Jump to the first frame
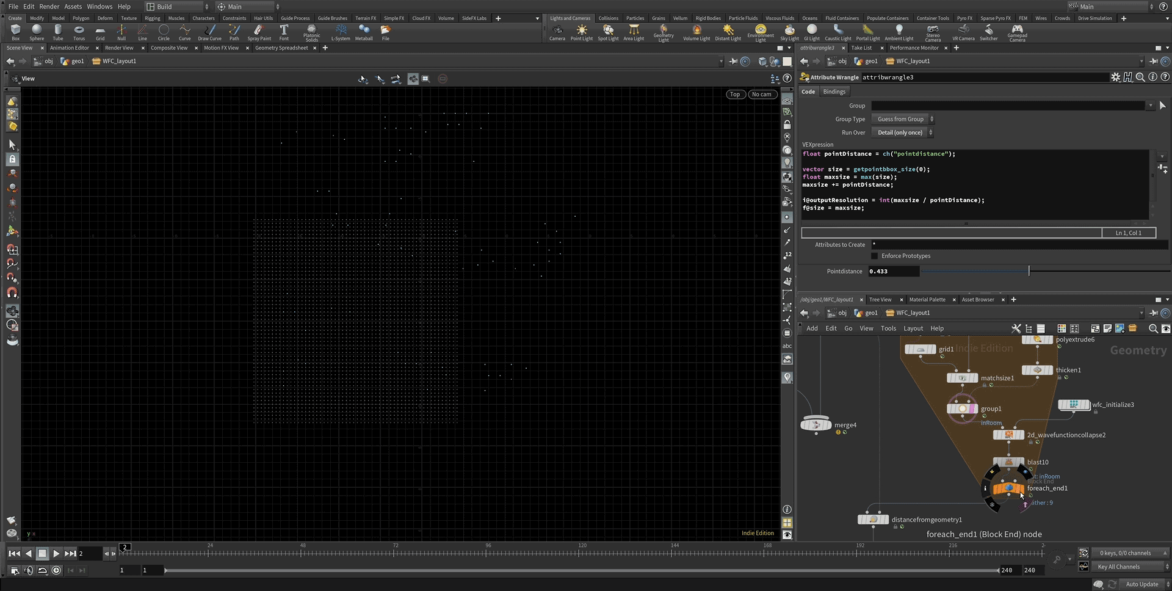Screen dimensions: 1172x591 click(x=13, y=554)
